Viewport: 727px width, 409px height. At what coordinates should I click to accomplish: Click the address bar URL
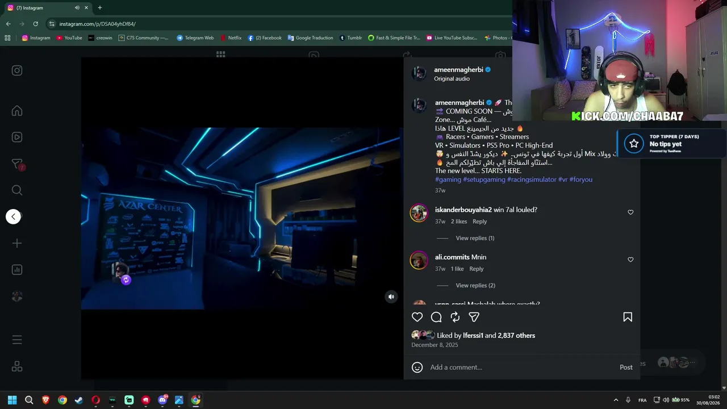[98, 24]
